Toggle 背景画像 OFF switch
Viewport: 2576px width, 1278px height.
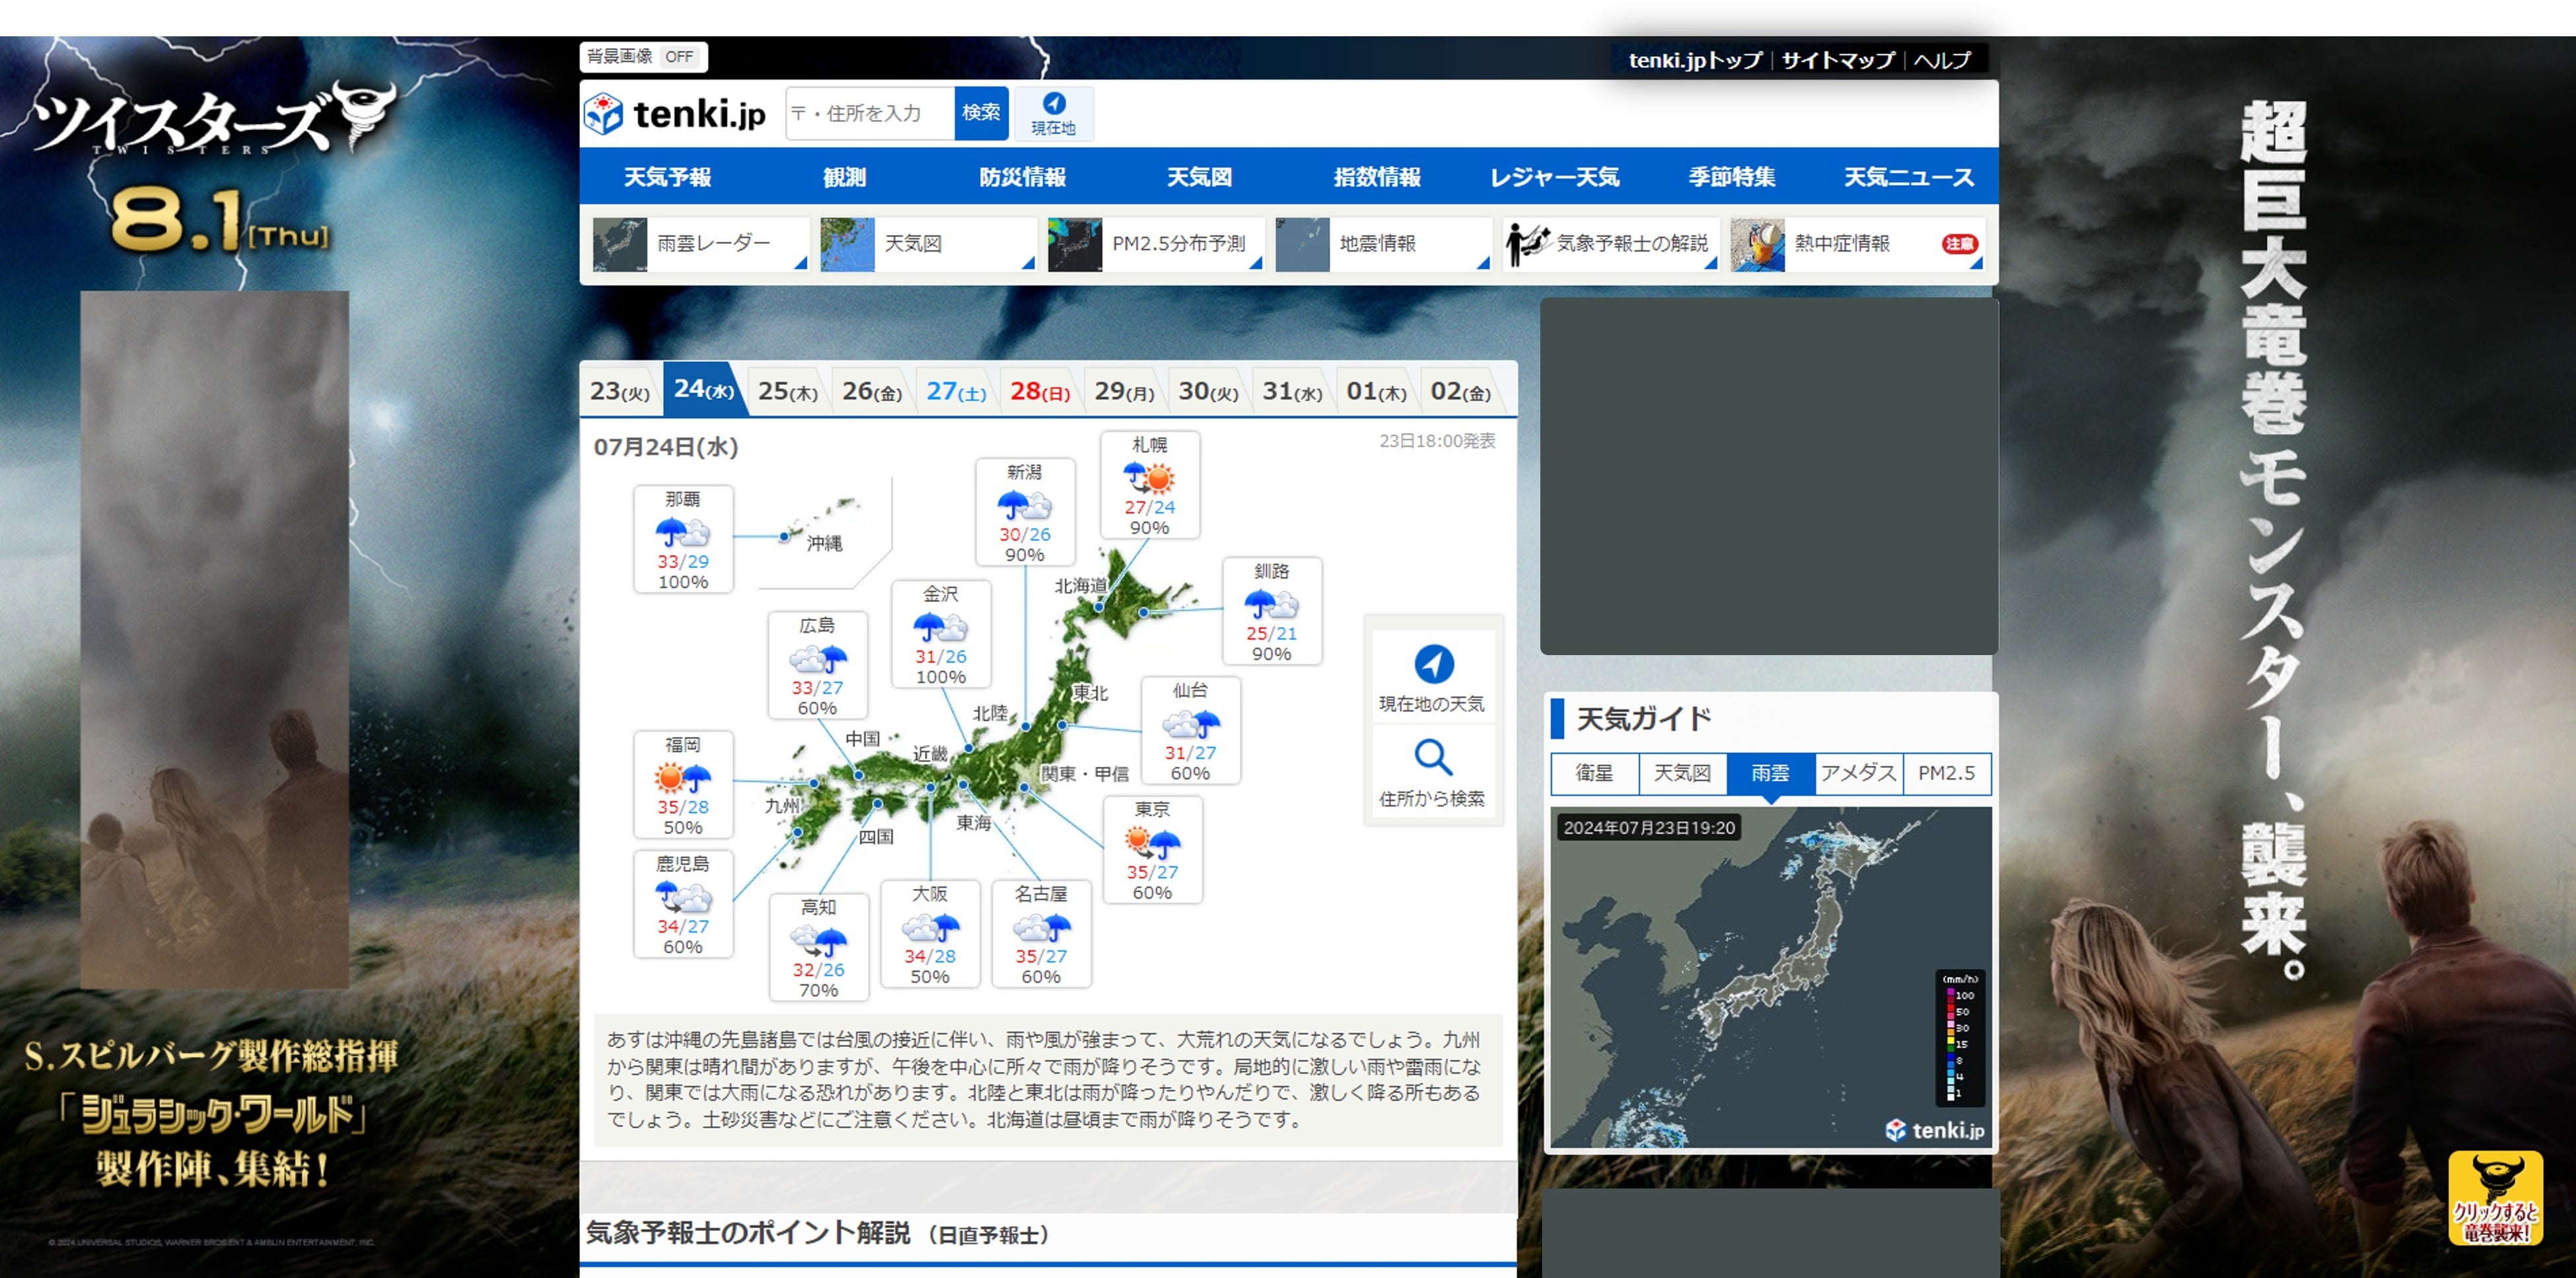[680, 57]
